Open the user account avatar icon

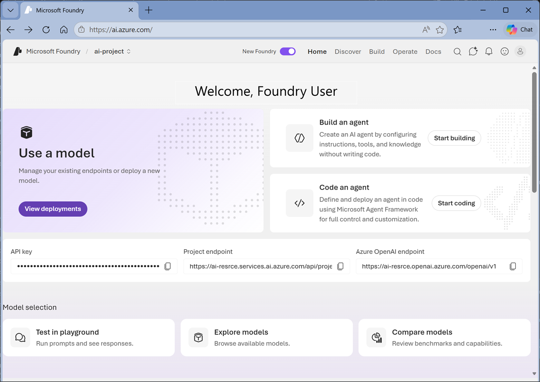(x=520, y=52)
